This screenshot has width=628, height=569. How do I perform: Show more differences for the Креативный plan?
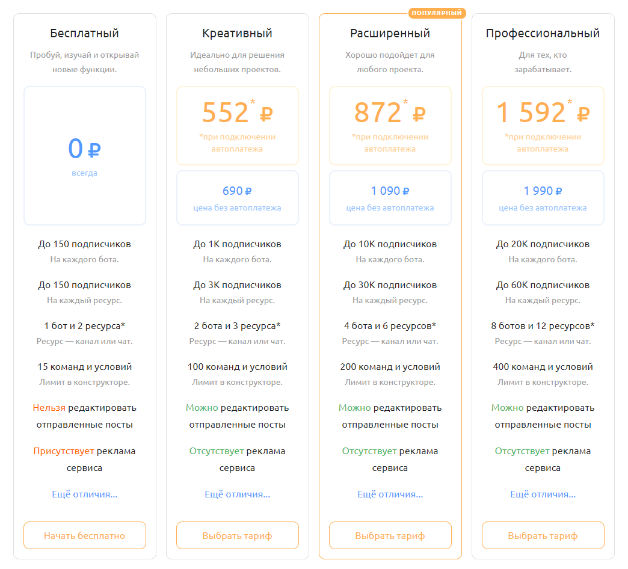pos(238,494)
